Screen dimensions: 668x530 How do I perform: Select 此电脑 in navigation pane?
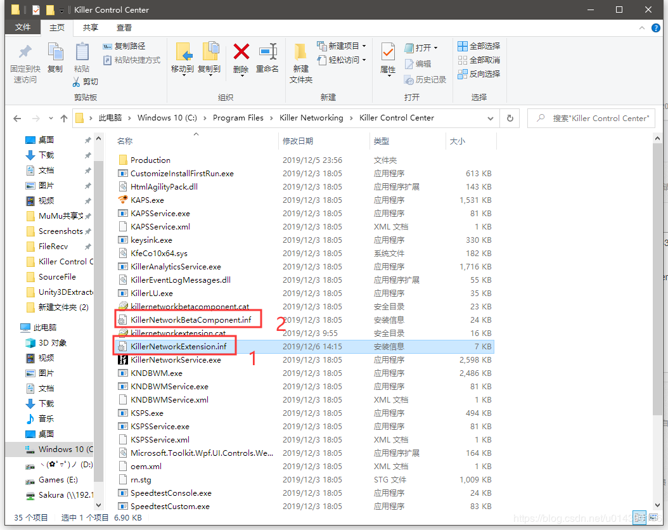45,328
